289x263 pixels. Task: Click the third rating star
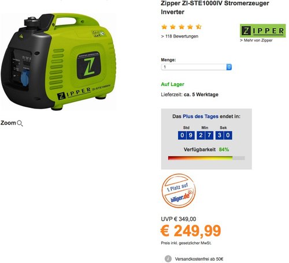click(181, 27)
